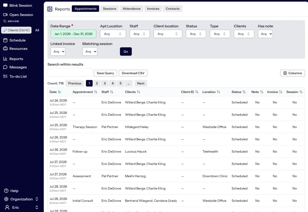Sort by Staff column arrows
Viewport: 308px width, 212px height.
point(112,92)
